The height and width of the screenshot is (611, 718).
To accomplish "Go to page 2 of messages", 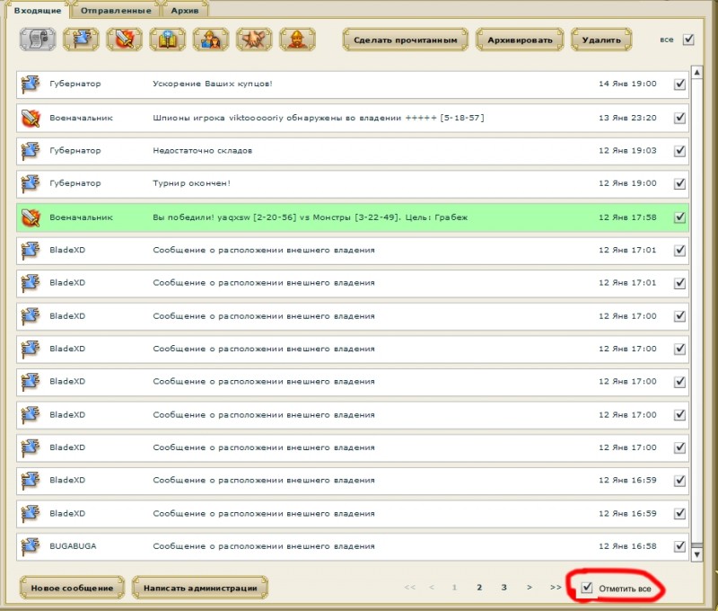I will 479,587.
